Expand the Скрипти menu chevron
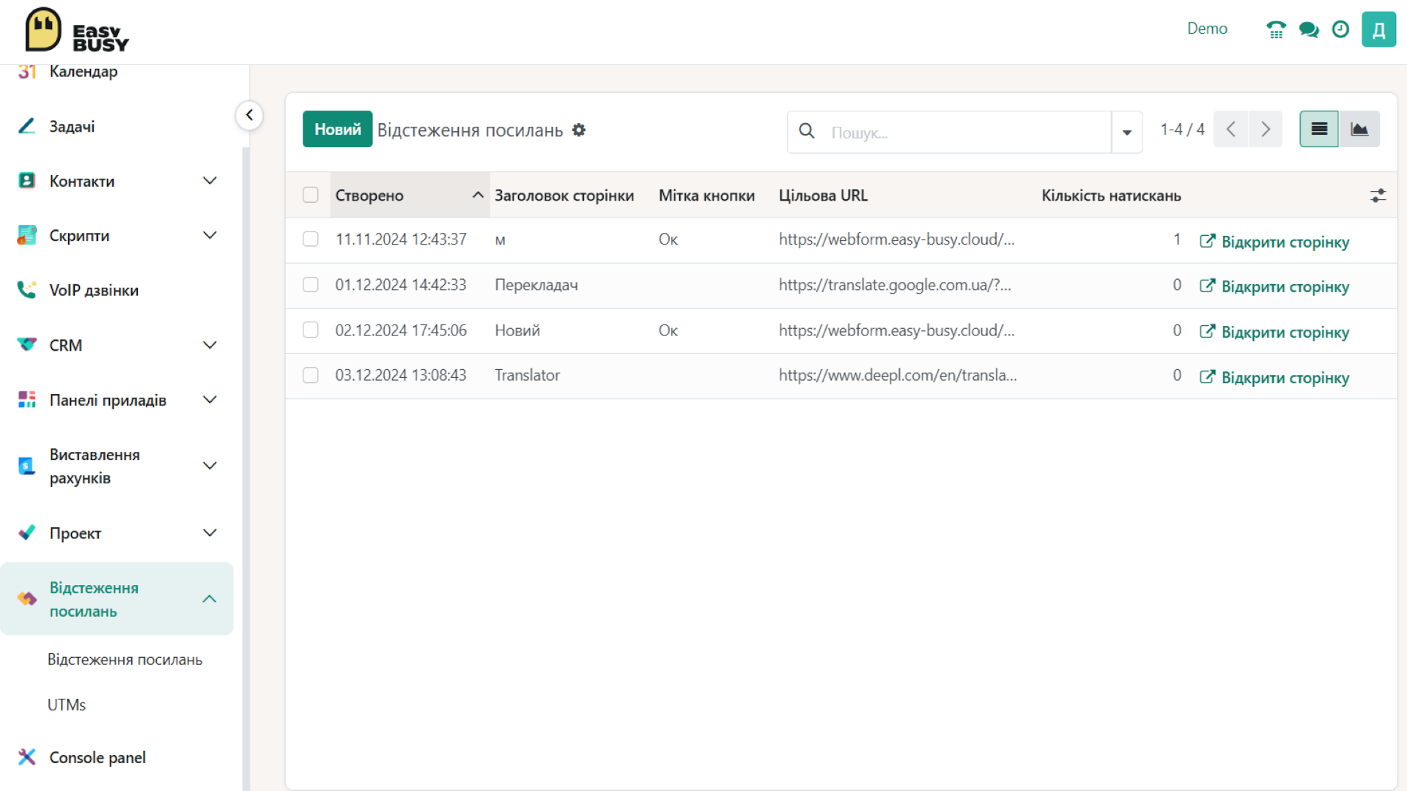 (x=210, y=235)
